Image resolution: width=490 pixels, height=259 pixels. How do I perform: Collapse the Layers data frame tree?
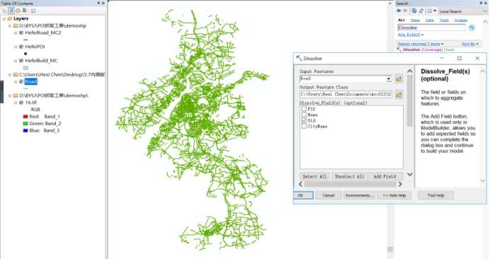[4, 18]
